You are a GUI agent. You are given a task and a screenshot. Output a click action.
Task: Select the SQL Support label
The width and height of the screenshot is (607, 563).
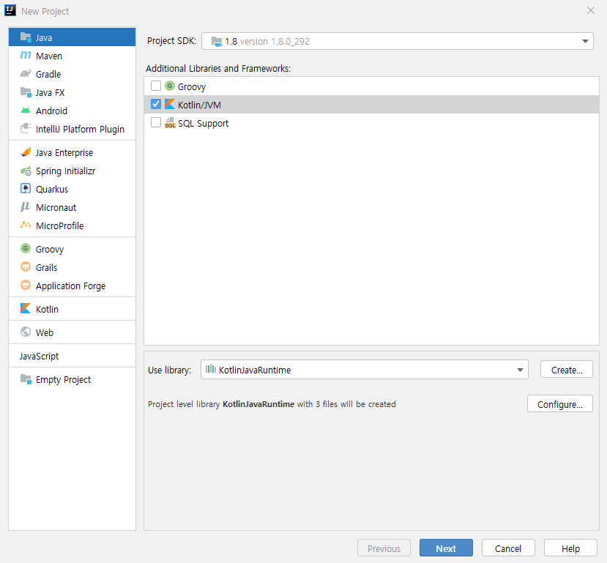pos(203,124)
